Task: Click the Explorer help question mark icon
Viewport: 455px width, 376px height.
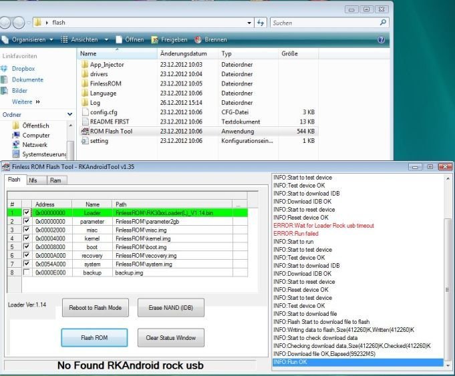Action: click(382, 40)
